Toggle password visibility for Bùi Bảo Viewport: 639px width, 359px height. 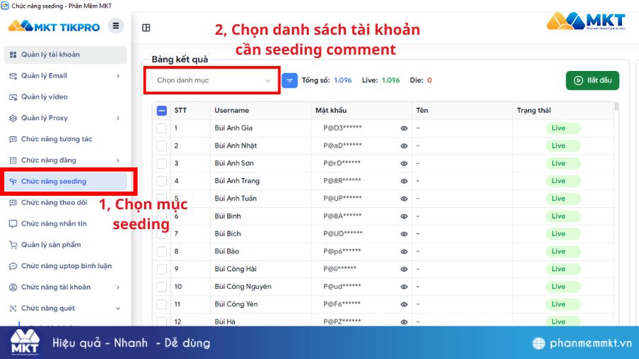pos(404,252)
